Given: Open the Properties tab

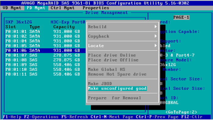Looking at the screenshot, I should [96, 8].
